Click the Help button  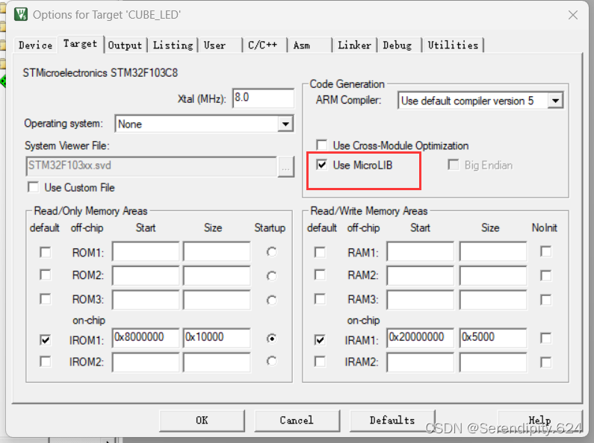(539, 421)
